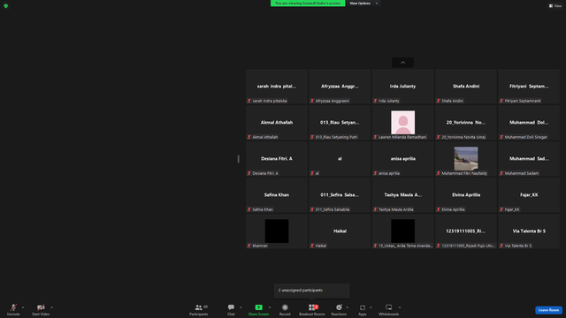Select sarah indra pitaloka's video tile
This screenshot has height=318, width=566.
click(277, 87)
